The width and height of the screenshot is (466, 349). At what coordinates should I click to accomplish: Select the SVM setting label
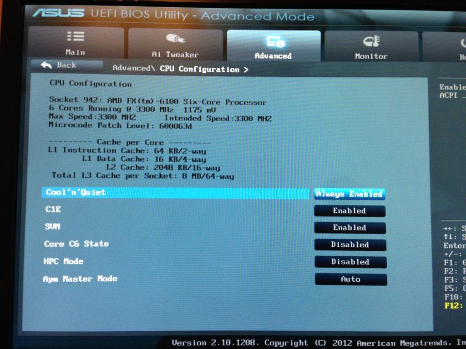[x=52, y=226]
